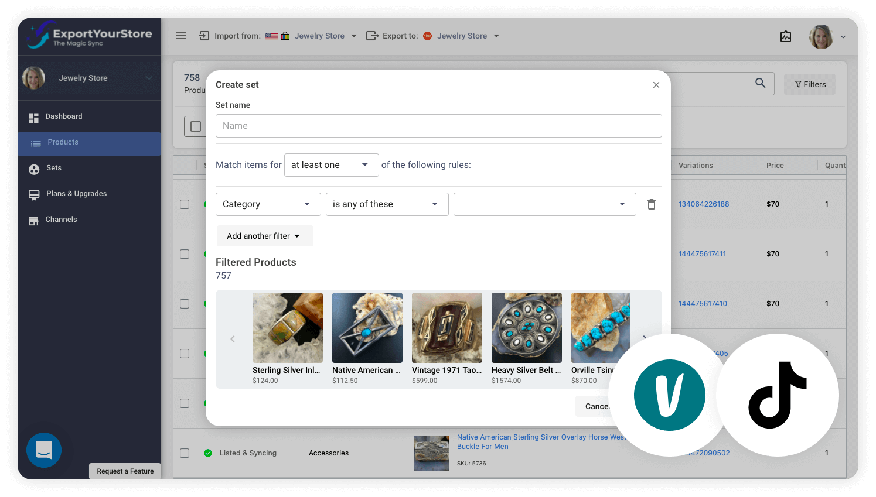Check the first product row checkbox
The image size is (876, 497).
pyautogui.click(x=185, y=204)
